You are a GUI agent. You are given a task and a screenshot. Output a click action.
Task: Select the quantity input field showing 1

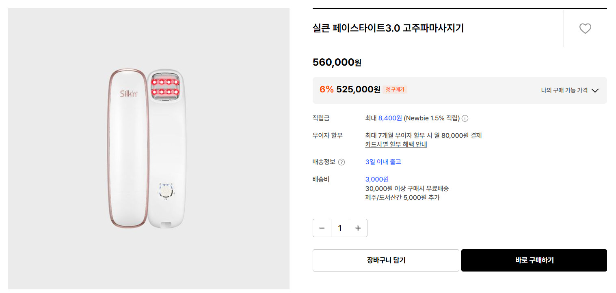340,228
